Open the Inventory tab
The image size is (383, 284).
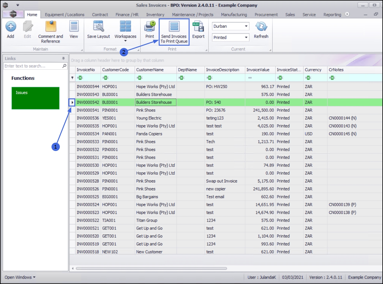tap(155, 14)
